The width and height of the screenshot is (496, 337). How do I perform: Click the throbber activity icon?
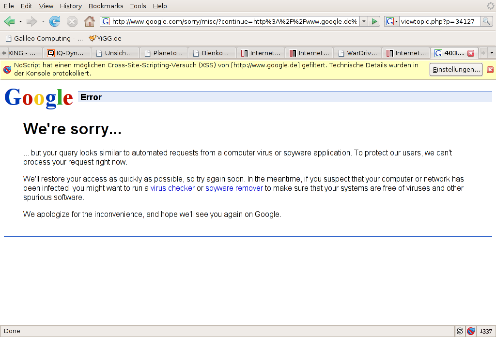point(490,6)
